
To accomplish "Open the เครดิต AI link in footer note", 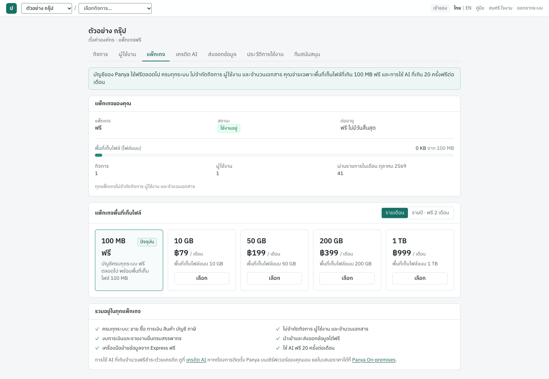I will coord(196,360).
